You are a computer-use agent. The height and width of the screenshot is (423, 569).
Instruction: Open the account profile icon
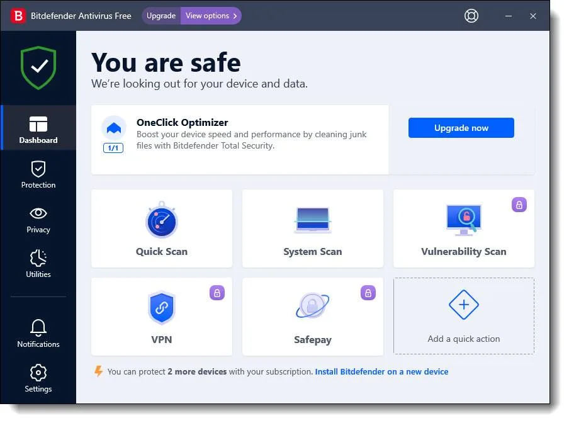pyautogui.click(x=471, y=16)
